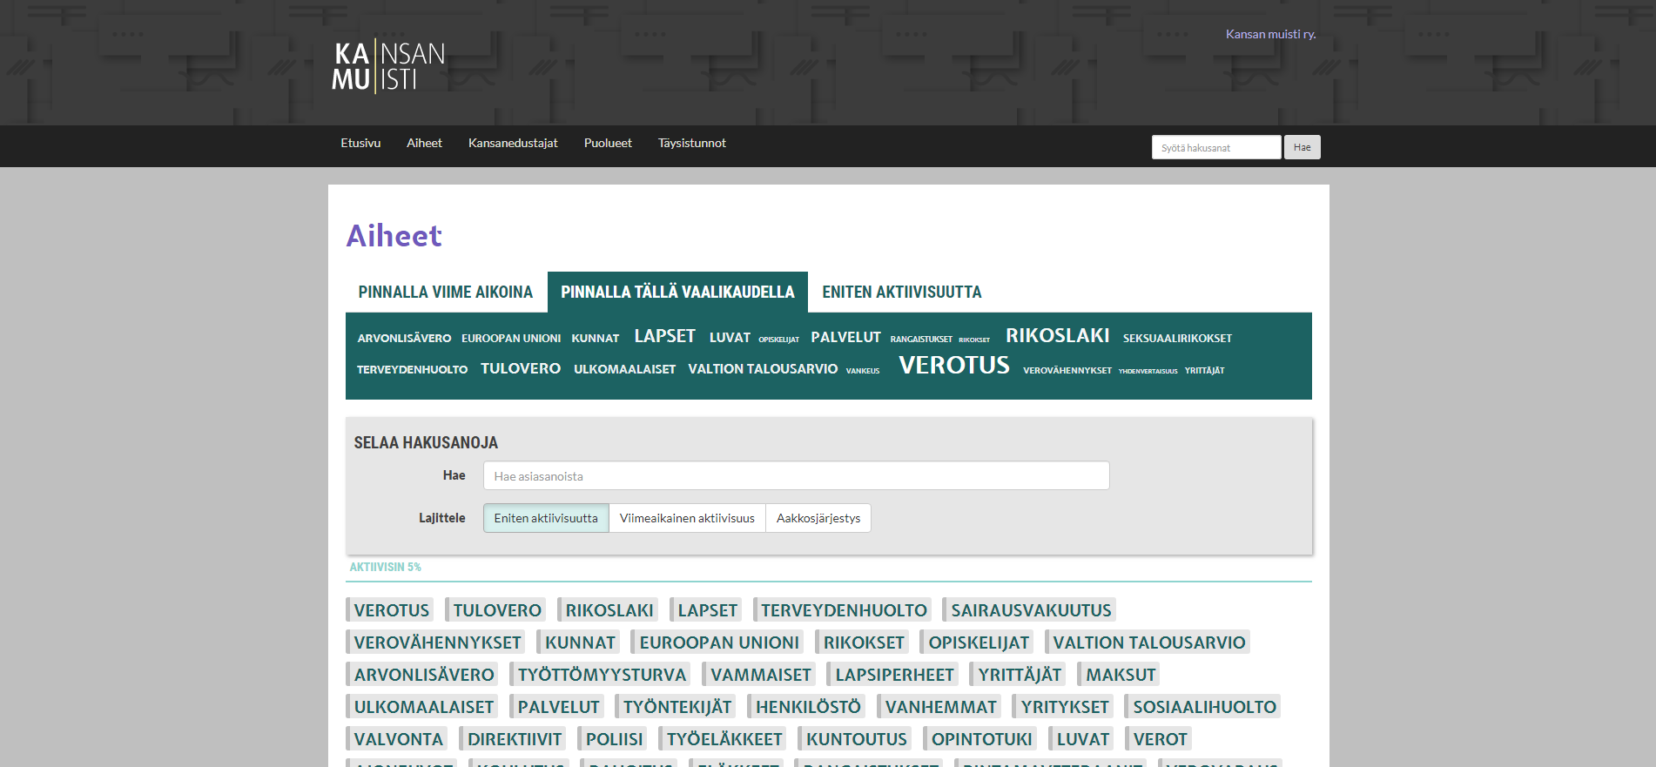Select the Eniten aktiivisuutta sort option
Viewport: 1656px width, 767px height.
pyautogui.click(x=546, y=518)
